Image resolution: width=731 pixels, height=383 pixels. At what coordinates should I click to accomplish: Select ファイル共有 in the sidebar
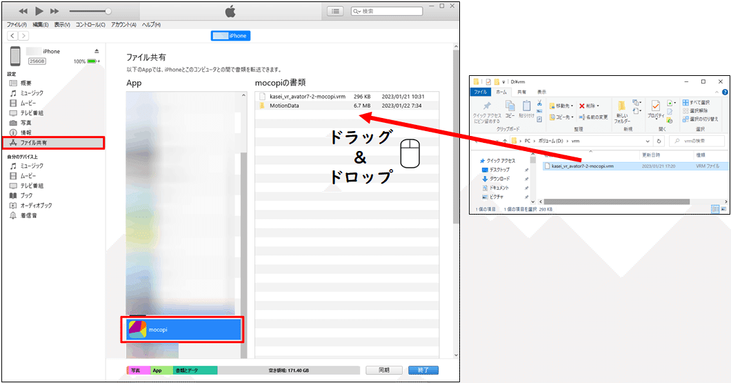[53, 143]
